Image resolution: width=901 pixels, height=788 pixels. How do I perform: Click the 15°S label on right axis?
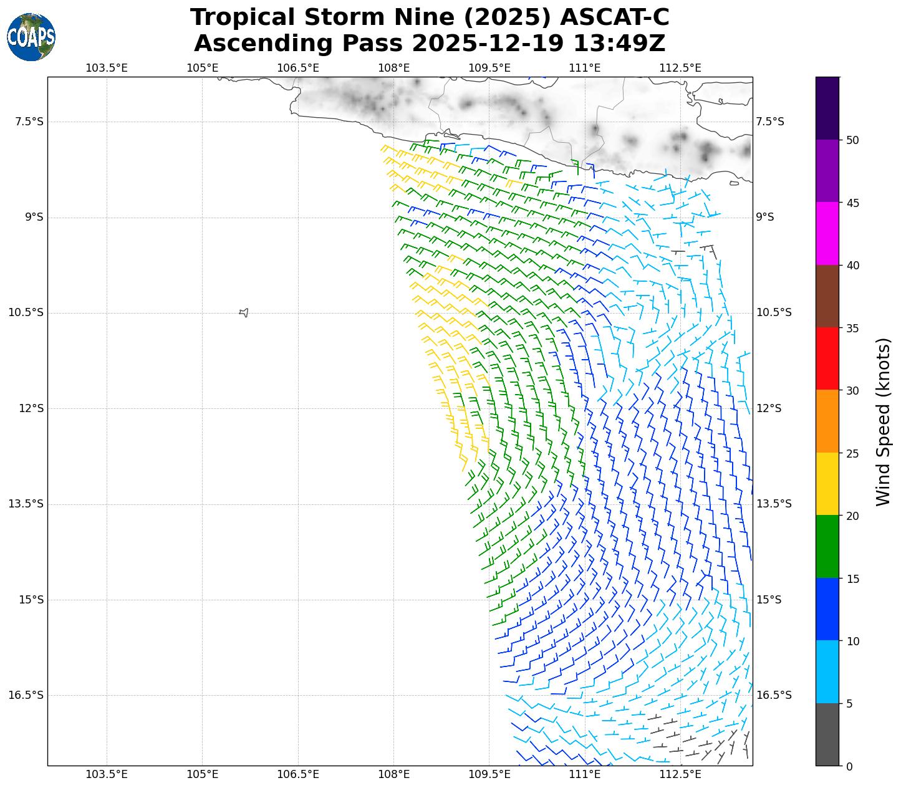click(768, 600)
